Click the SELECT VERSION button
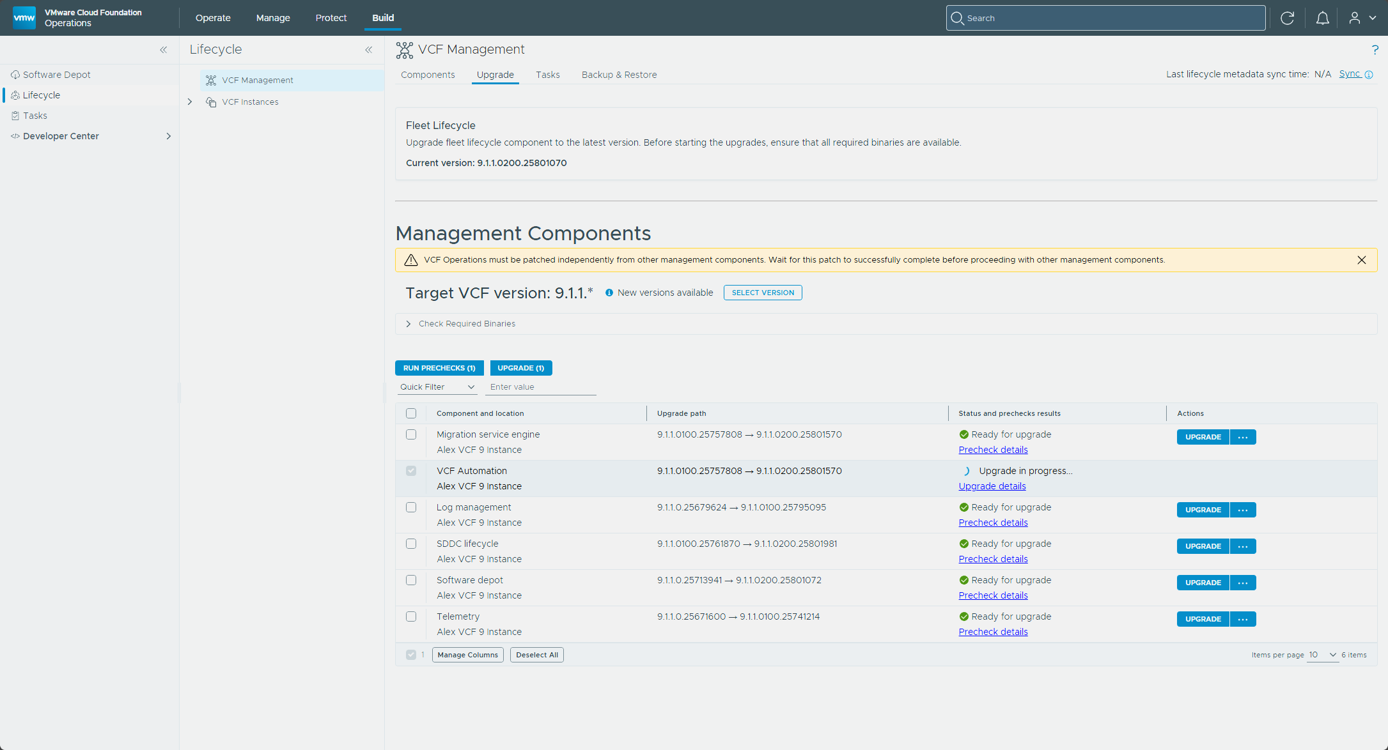 tap(763, 293)
